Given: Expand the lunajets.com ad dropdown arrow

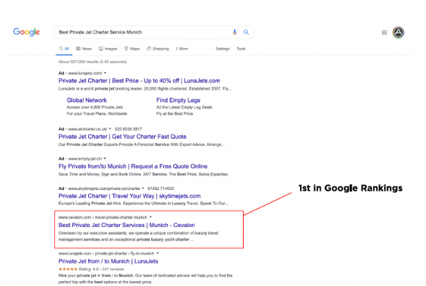Looking at the screenshot, I should pos(105,73).
